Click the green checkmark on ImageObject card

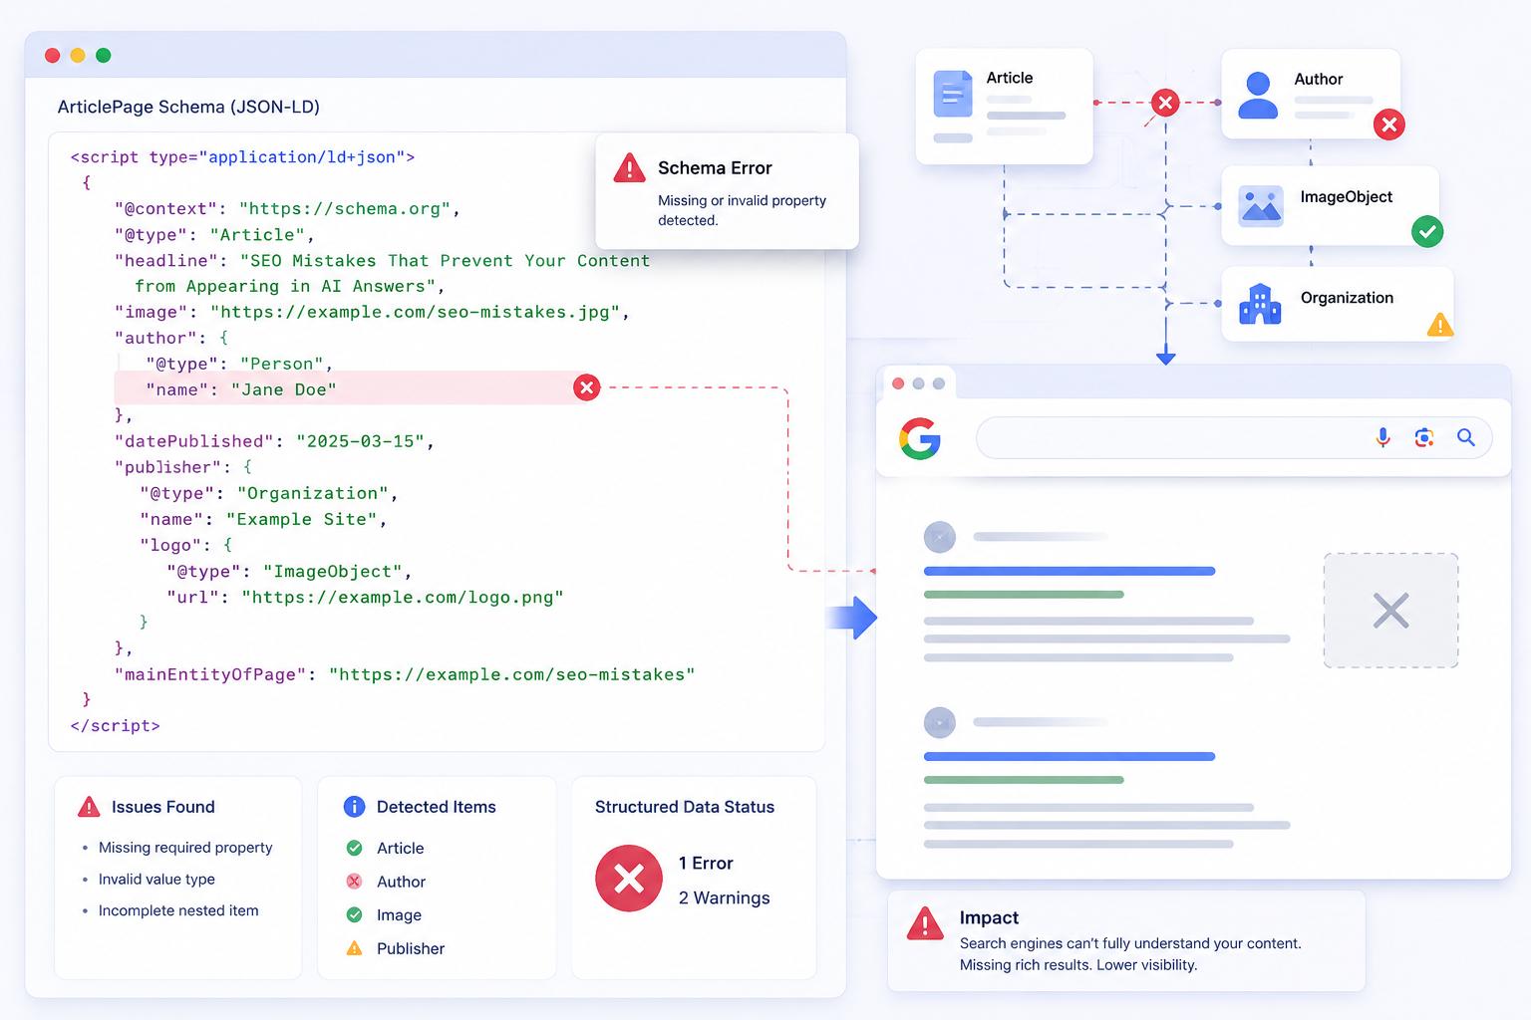click(1427, 231)
